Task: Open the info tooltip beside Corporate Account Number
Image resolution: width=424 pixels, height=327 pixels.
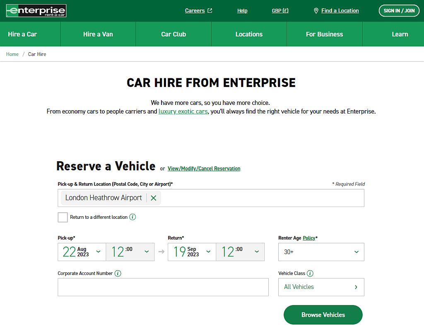Action: click(118, 273)
